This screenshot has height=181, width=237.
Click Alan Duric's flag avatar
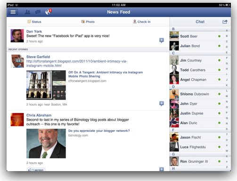(174, 123)
